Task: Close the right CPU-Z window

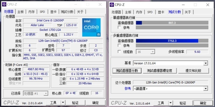Action: click(208, 5)
